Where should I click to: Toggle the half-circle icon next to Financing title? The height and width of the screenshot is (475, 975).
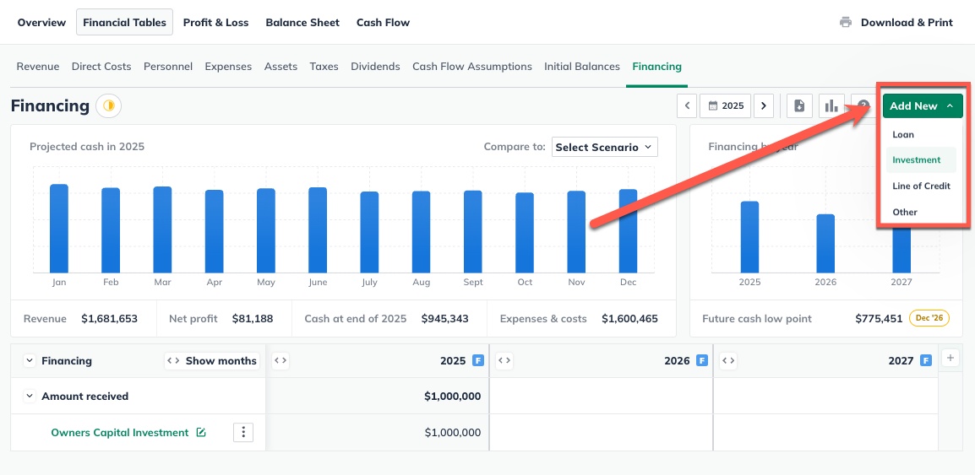tap(108, 106)
